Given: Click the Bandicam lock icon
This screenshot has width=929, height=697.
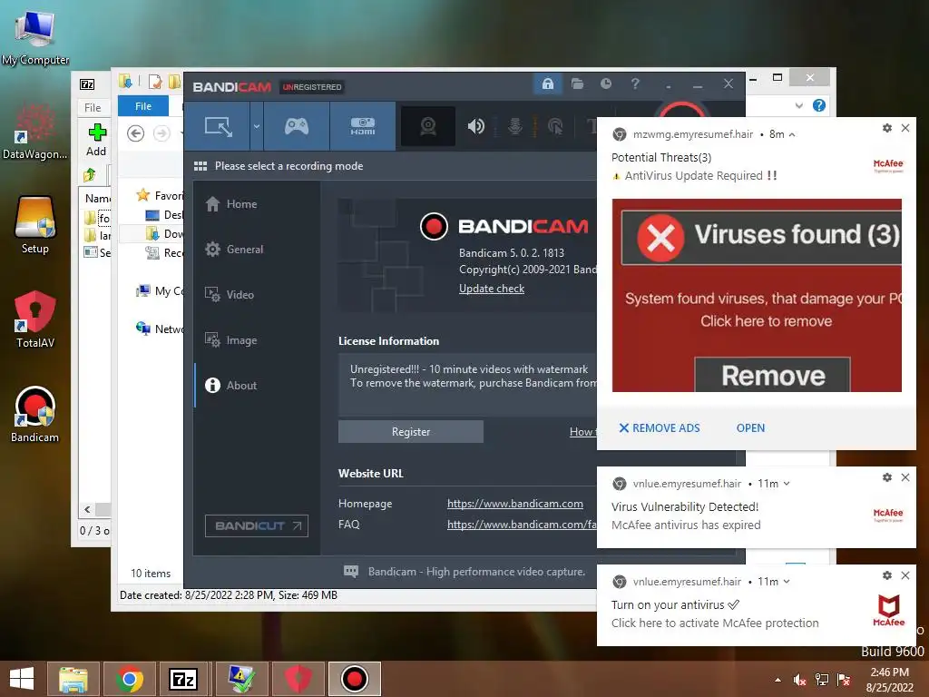Looking at the screenshot, I should (547, 84).
